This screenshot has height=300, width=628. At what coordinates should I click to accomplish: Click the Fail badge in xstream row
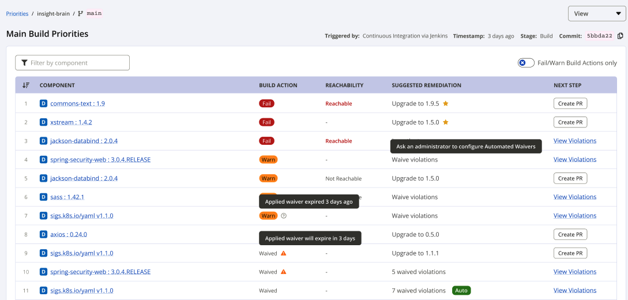(267, 122)
